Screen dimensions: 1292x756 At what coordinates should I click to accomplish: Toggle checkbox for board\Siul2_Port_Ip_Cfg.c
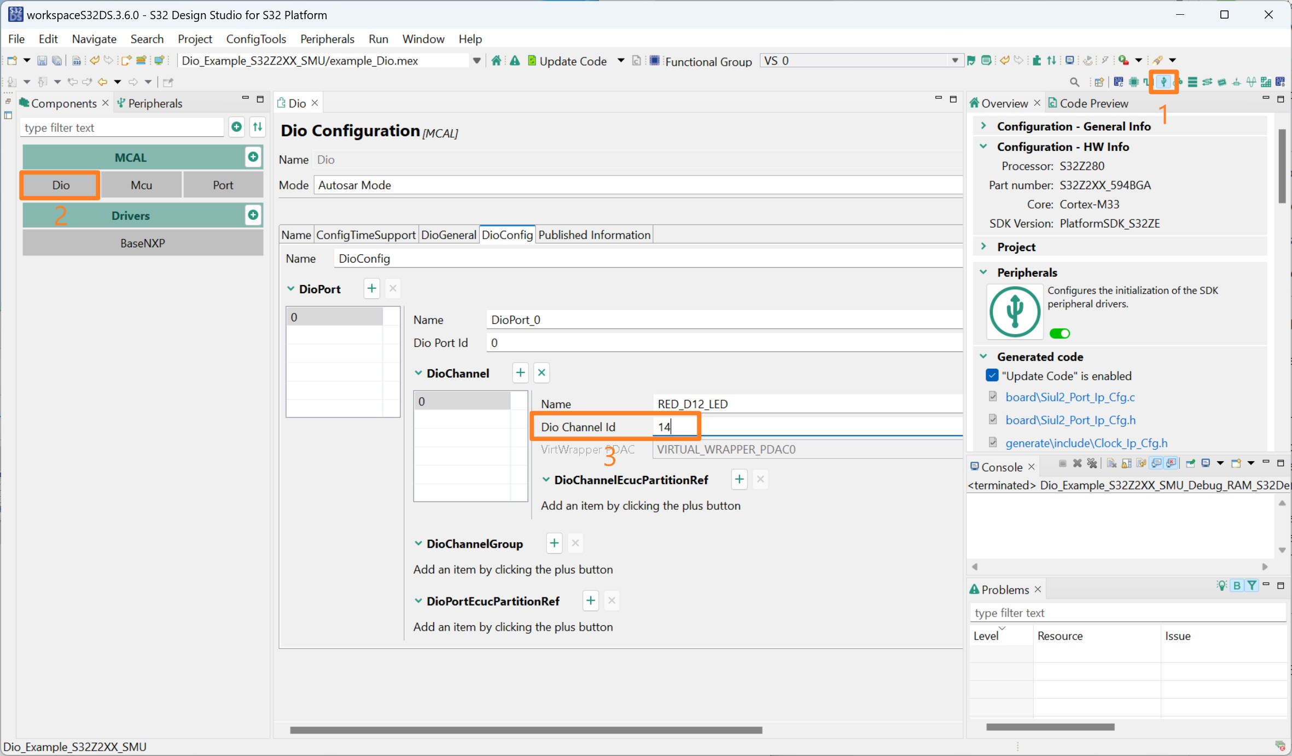pos(993,397)
